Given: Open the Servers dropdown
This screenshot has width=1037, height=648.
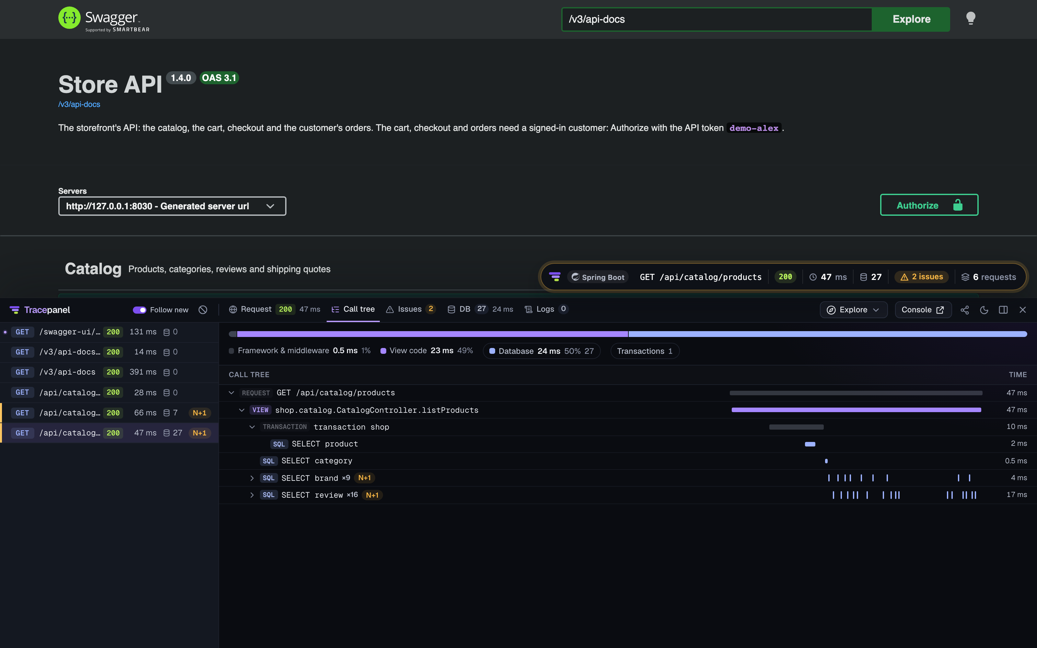Looking at the screenshot, I should click(x=172, y=206).
